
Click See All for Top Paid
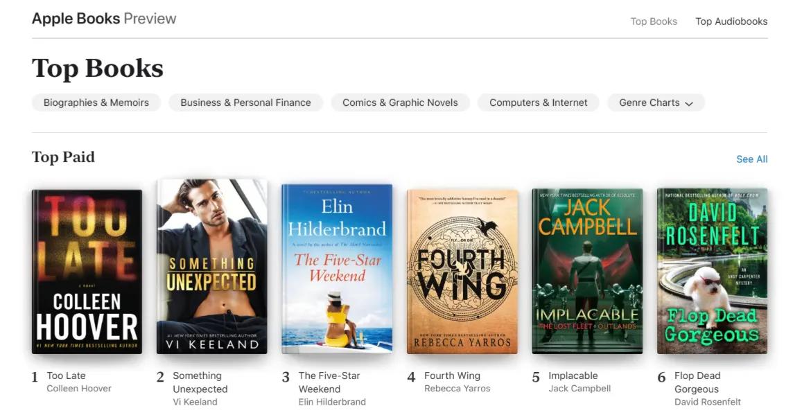[751, 159]
